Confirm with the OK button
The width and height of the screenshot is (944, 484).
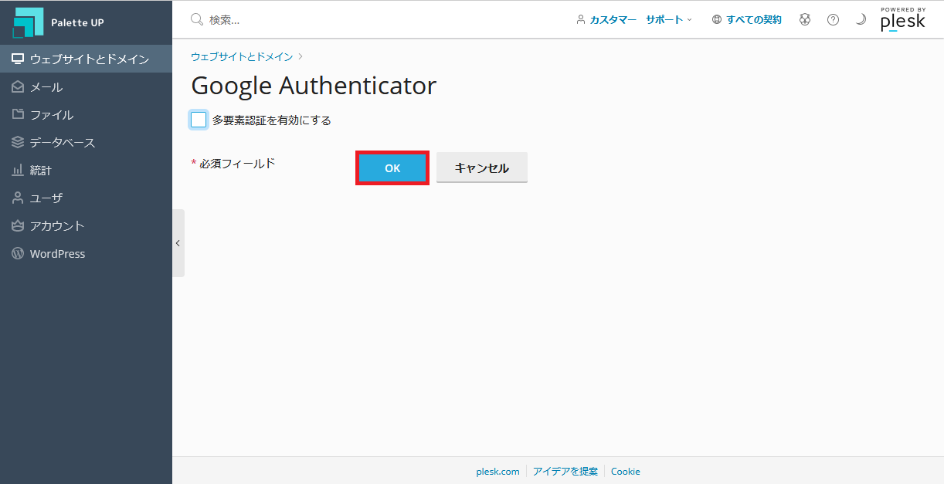[392, 168]
